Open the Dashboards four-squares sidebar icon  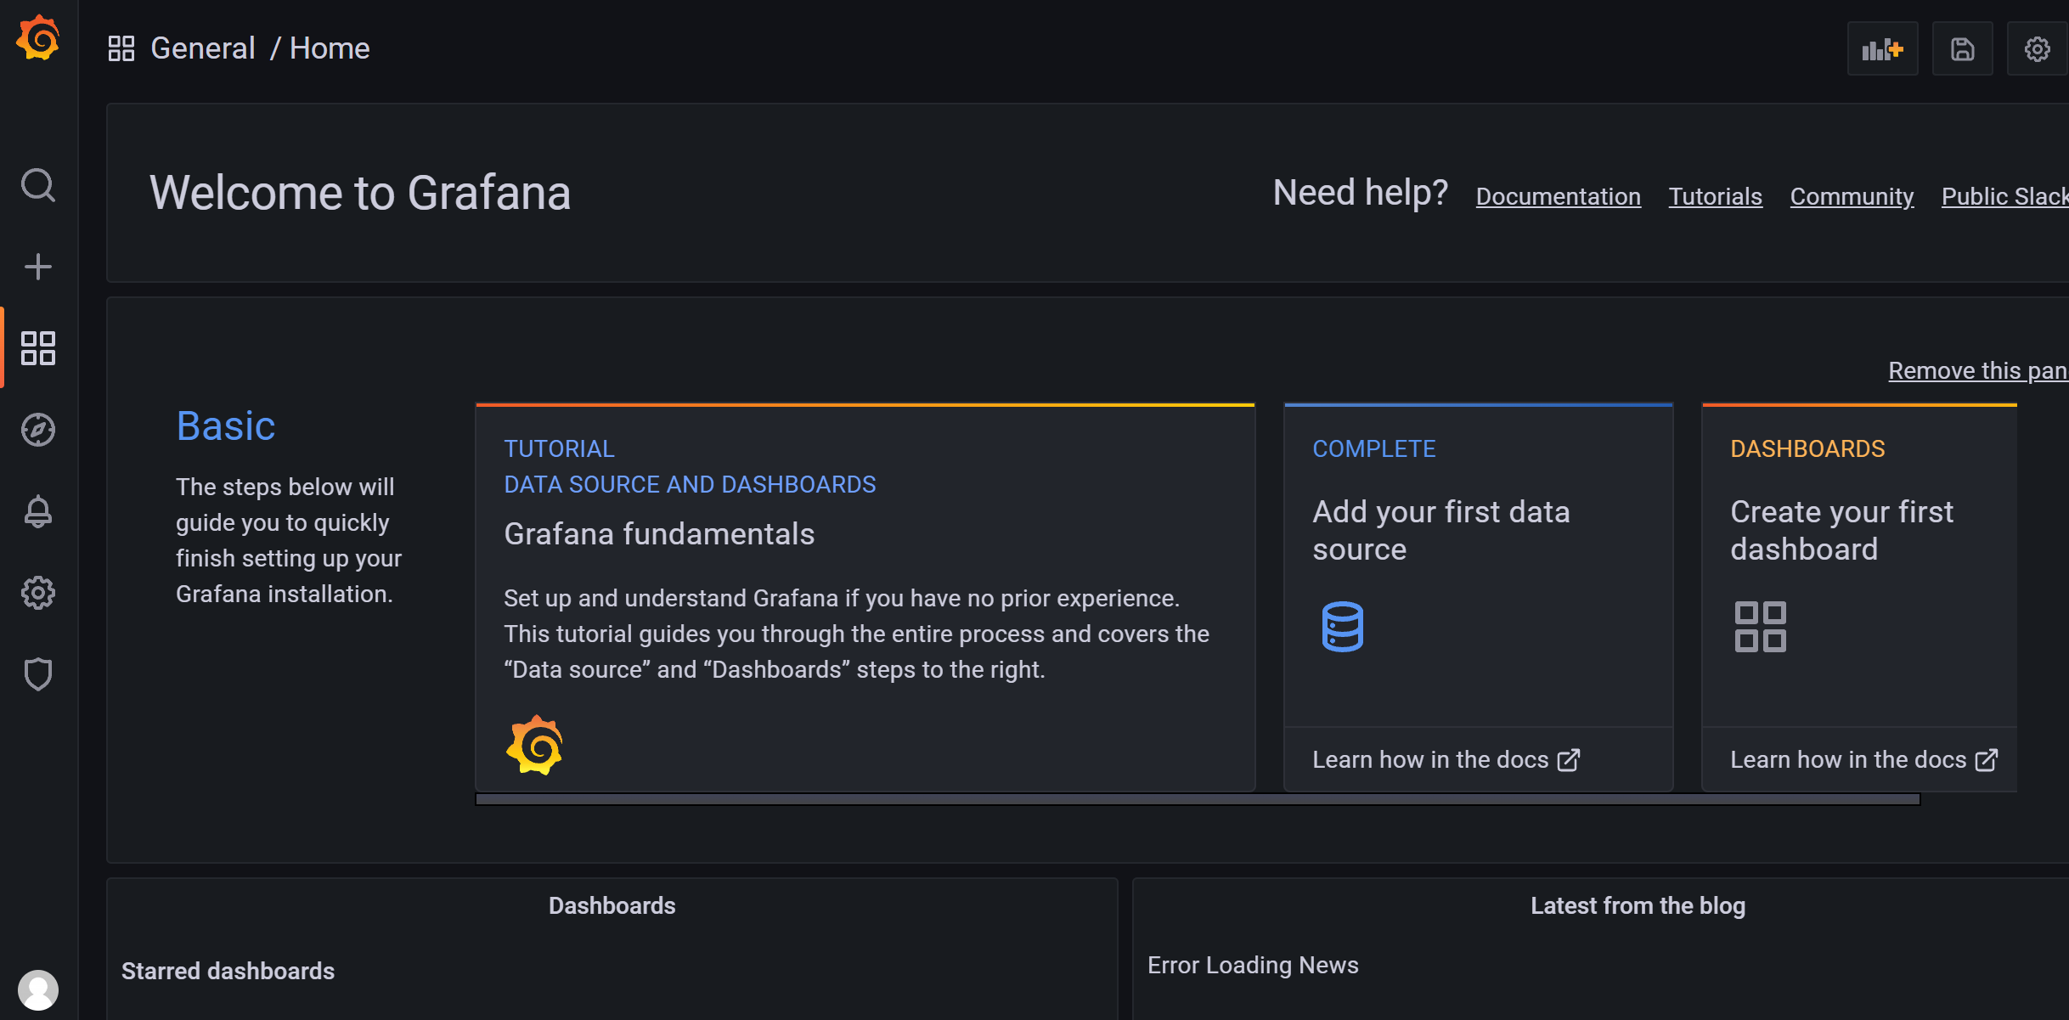tap(38, 348)
